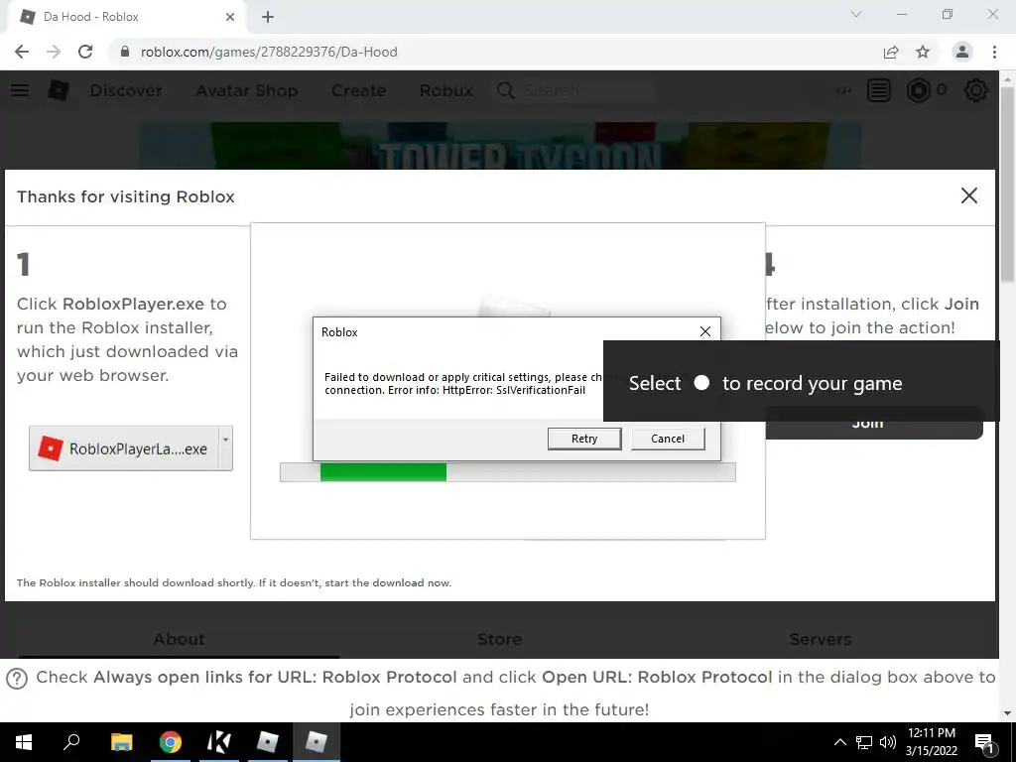The width and height of the screenshot is (1016, 762).
Task: Click the installer progress bar
Action: 507,471
